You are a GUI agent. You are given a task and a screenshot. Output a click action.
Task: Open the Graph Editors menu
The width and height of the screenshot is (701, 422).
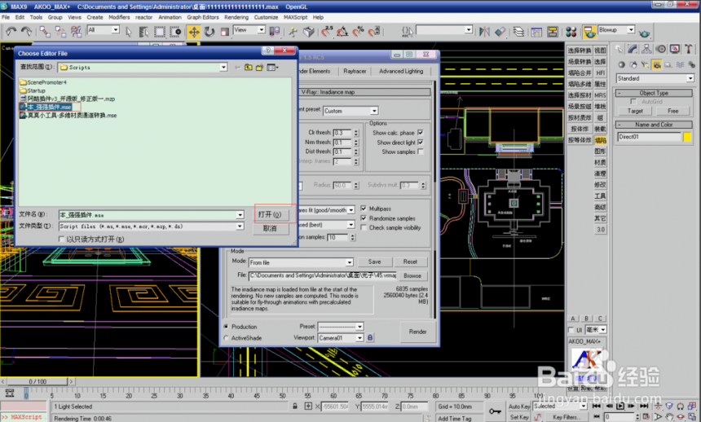pos(203,17)
